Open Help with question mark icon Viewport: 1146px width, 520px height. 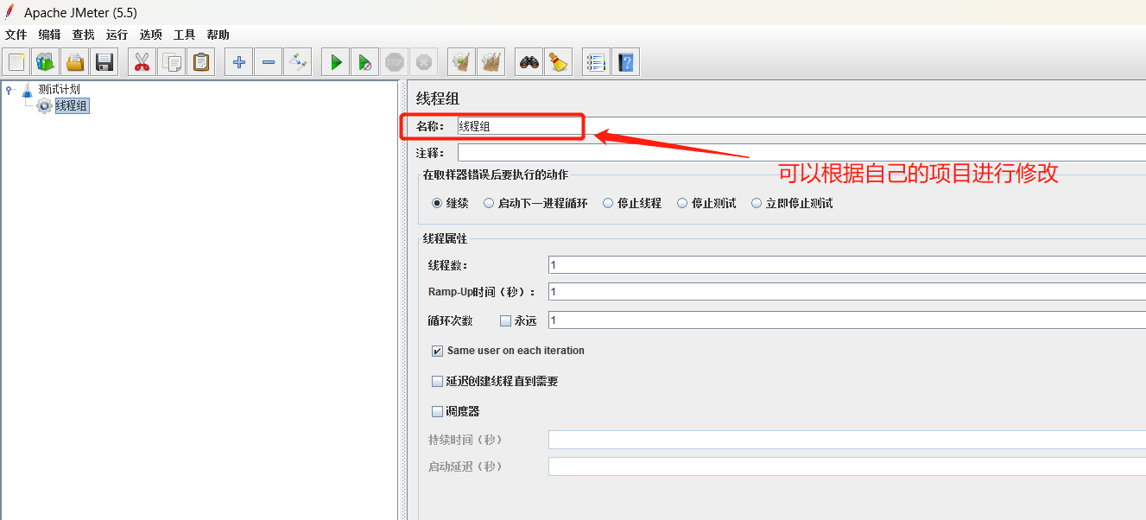(x=625, y=62)
